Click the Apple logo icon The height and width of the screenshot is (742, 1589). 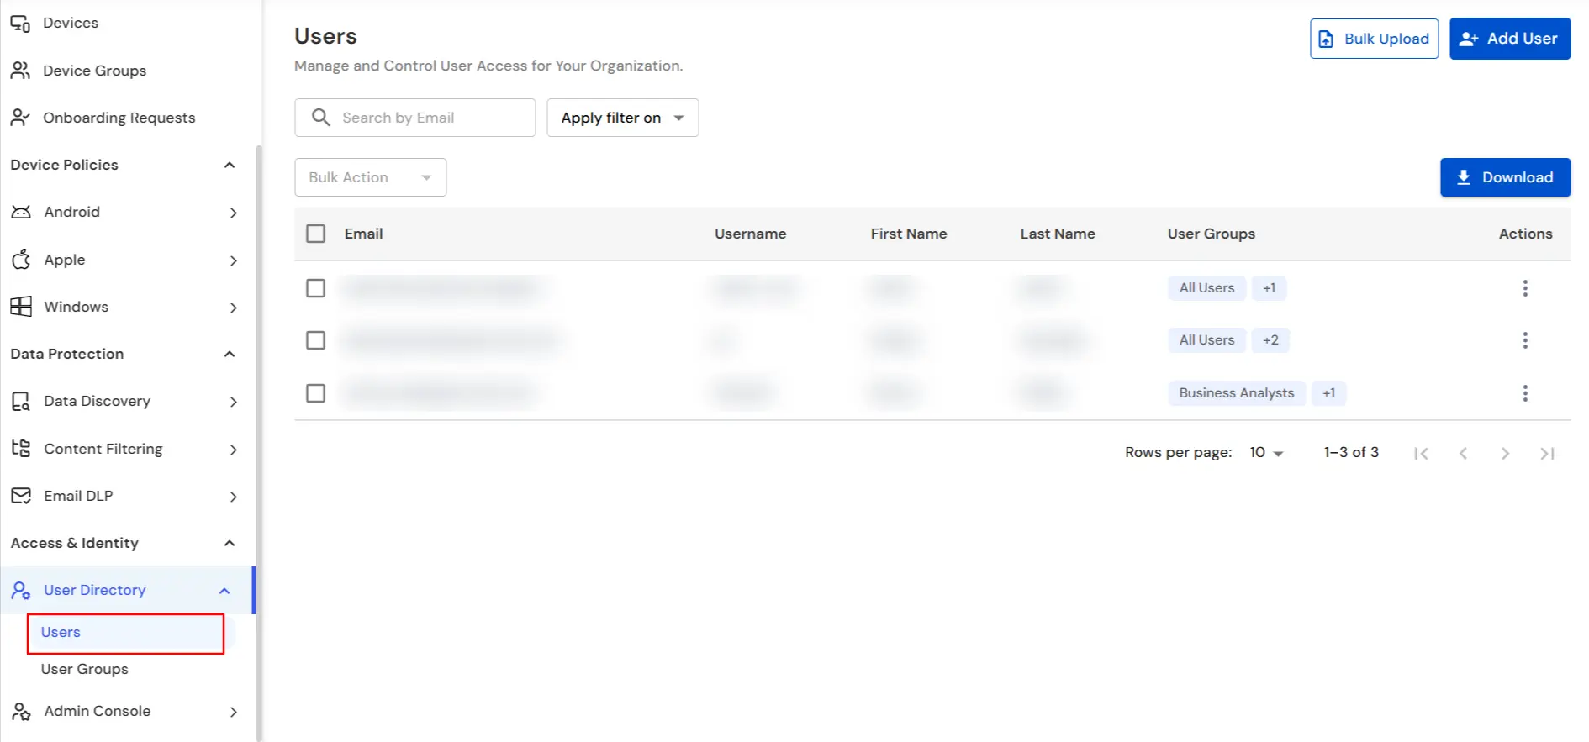21,259
